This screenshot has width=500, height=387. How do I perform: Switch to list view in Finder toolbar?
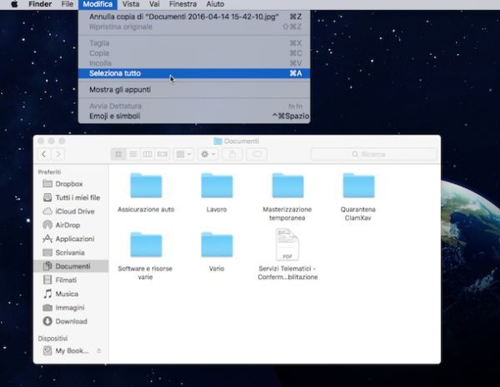coord(133,155)
